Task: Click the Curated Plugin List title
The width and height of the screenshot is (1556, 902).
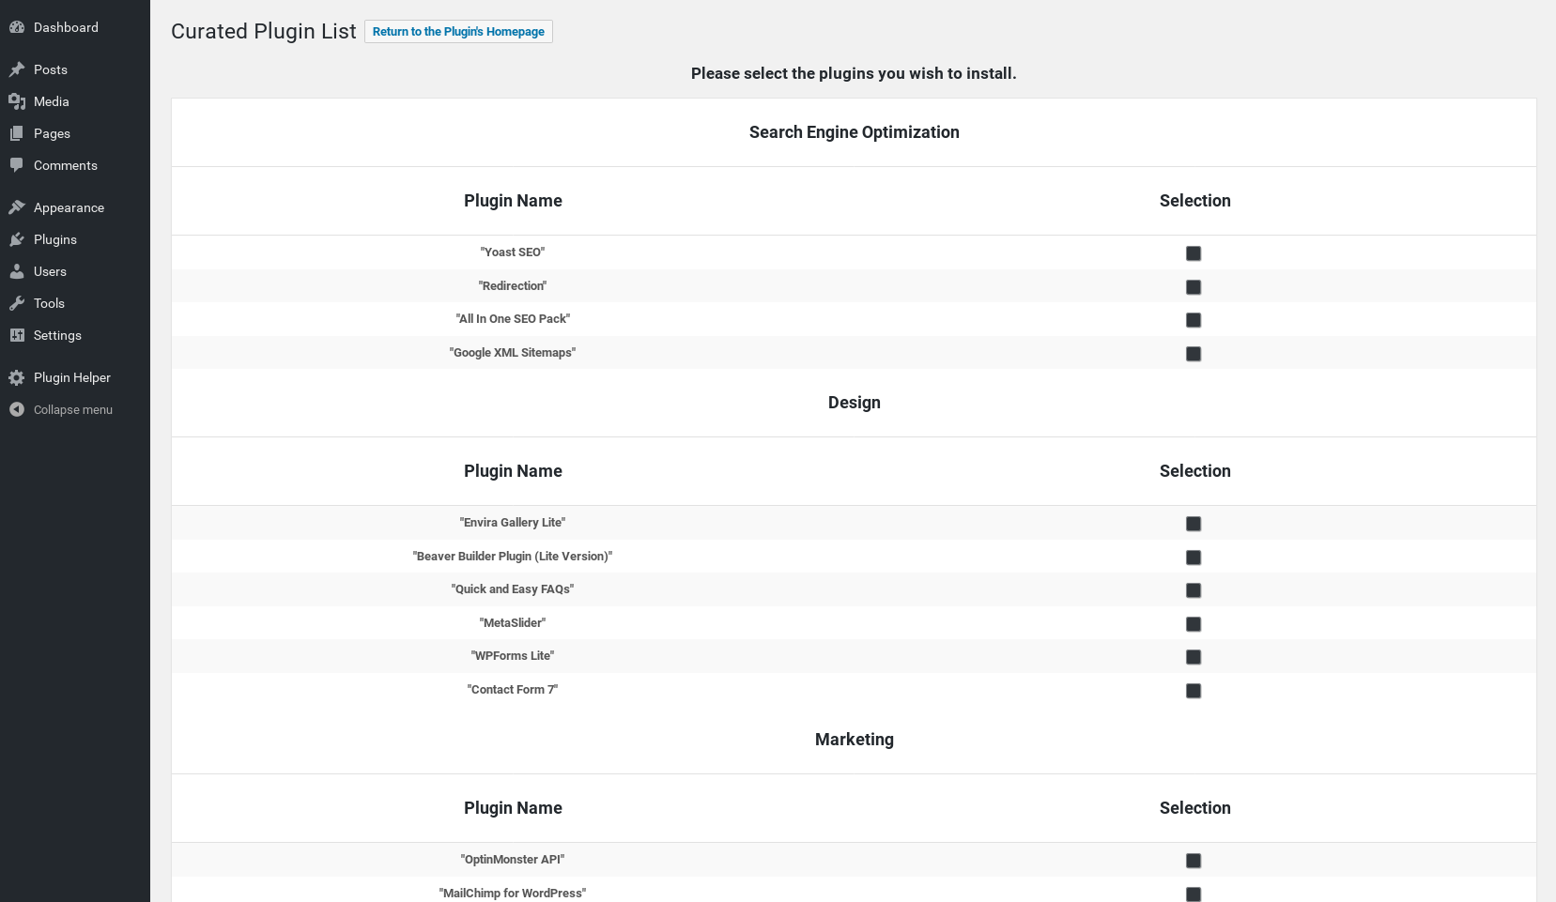Action: (x=264, y=32)
